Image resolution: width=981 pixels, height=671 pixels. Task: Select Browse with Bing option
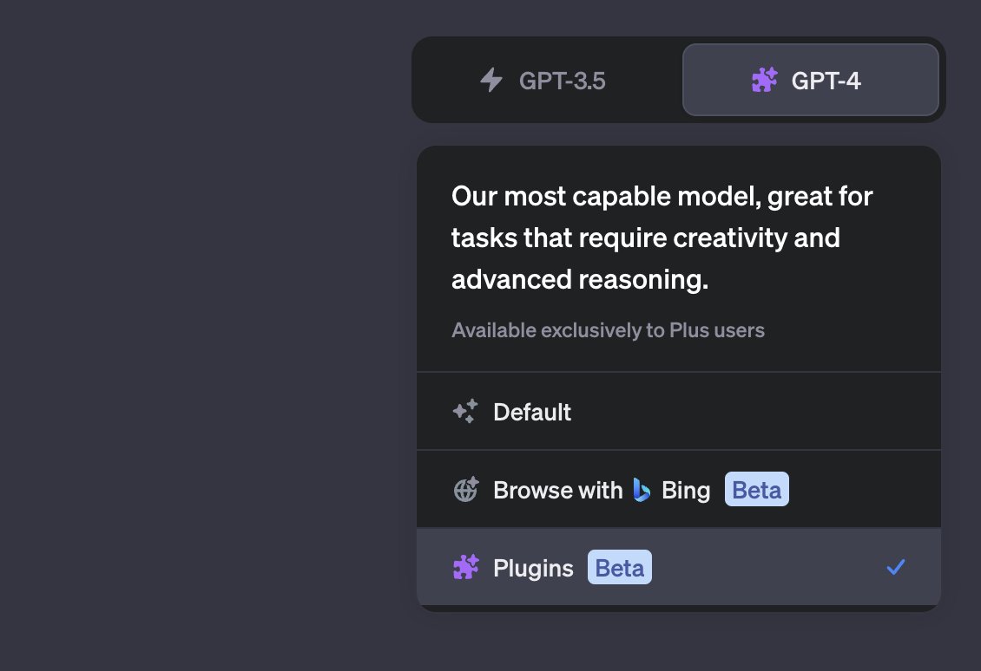click(679, 490)
